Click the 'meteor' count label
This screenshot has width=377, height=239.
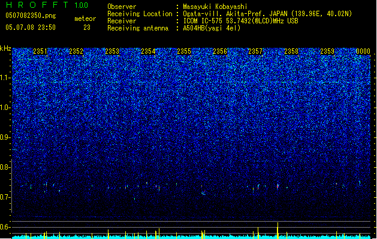[85, 19]
